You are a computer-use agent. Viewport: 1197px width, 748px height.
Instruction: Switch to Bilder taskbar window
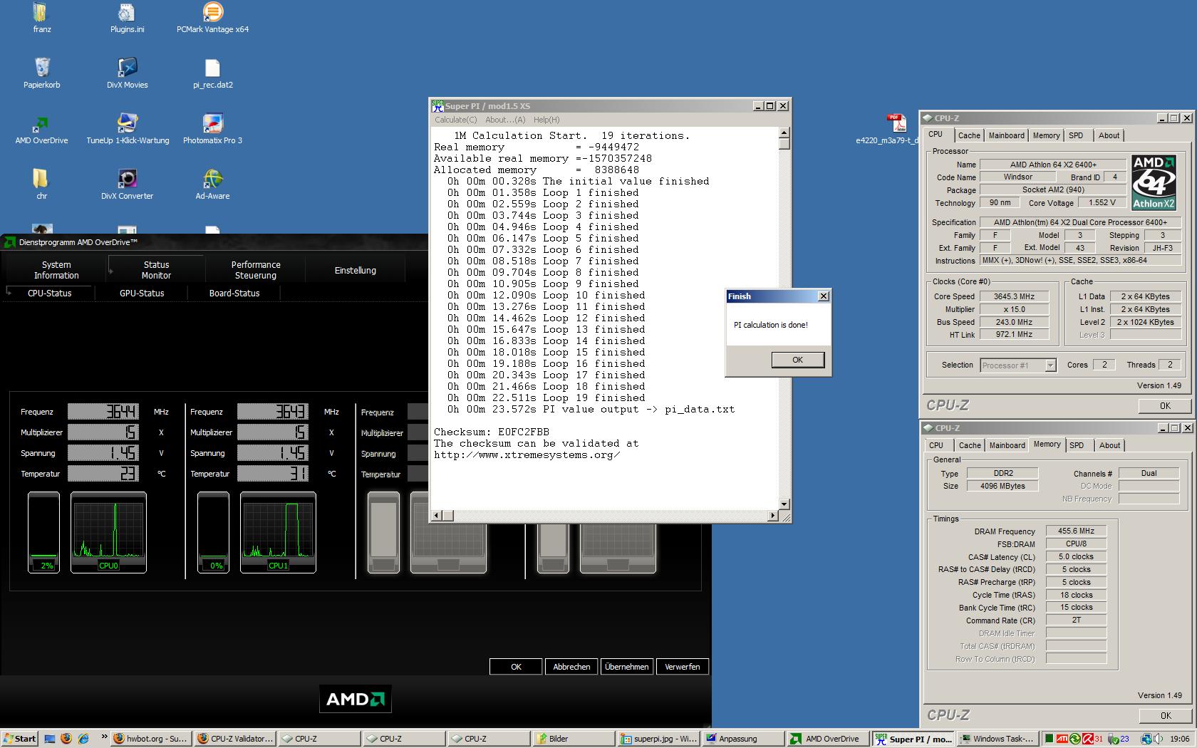point(574,739)
